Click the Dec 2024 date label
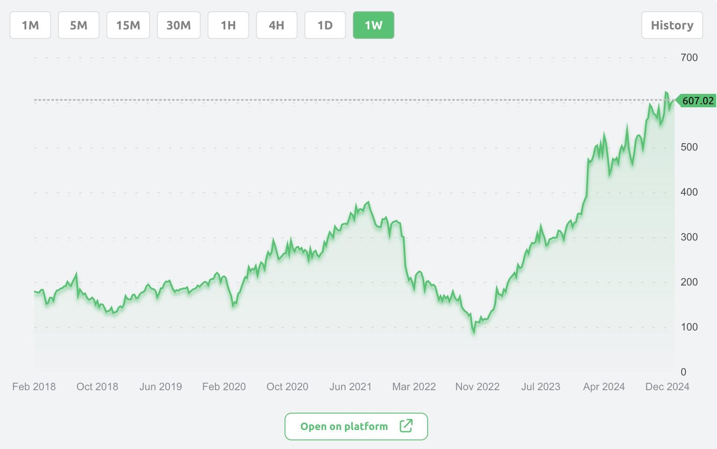This screenshot has height=449, width=717. pos(667,387)
